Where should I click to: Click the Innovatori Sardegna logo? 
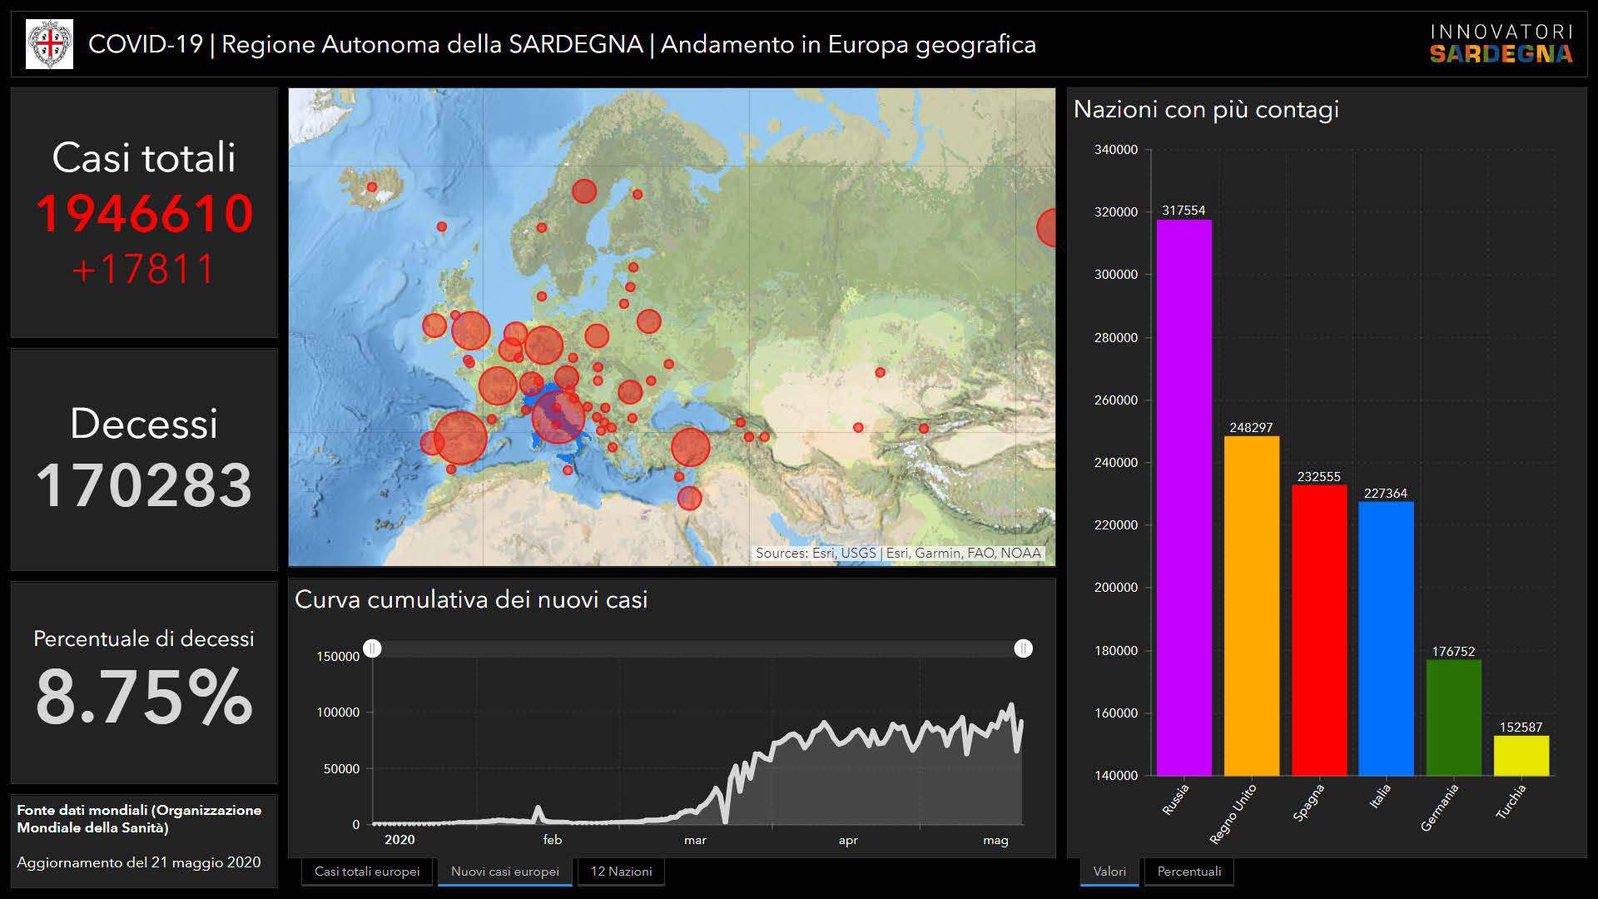tap(1501, 44)
